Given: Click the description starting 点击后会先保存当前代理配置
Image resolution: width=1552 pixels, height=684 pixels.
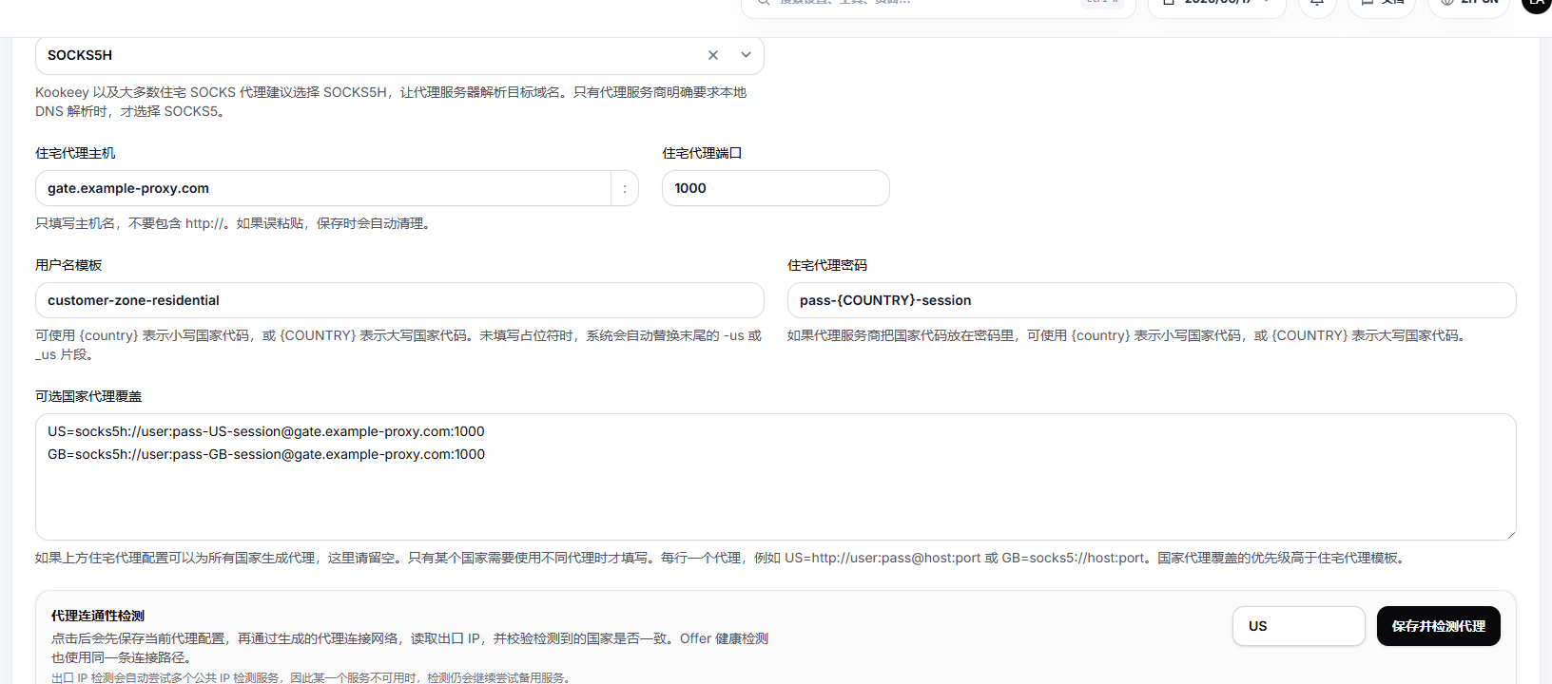Looking at the screenshot, I should point(410,648).
